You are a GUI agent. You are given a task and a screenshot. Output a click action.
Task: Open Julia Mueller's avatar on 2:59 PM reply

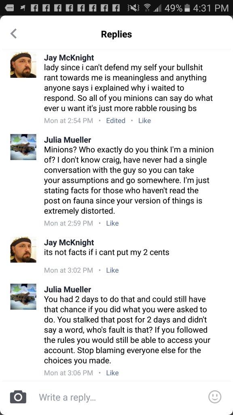coord(23,147)
